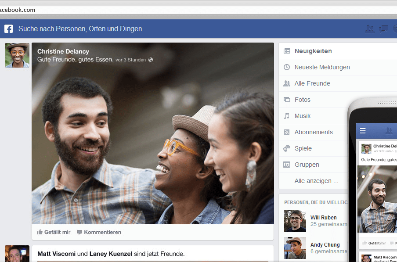The width and height of the screenshot is (397, 262).
Task: Open Will Ruben's profile link
Action: [x=323, y=218]
